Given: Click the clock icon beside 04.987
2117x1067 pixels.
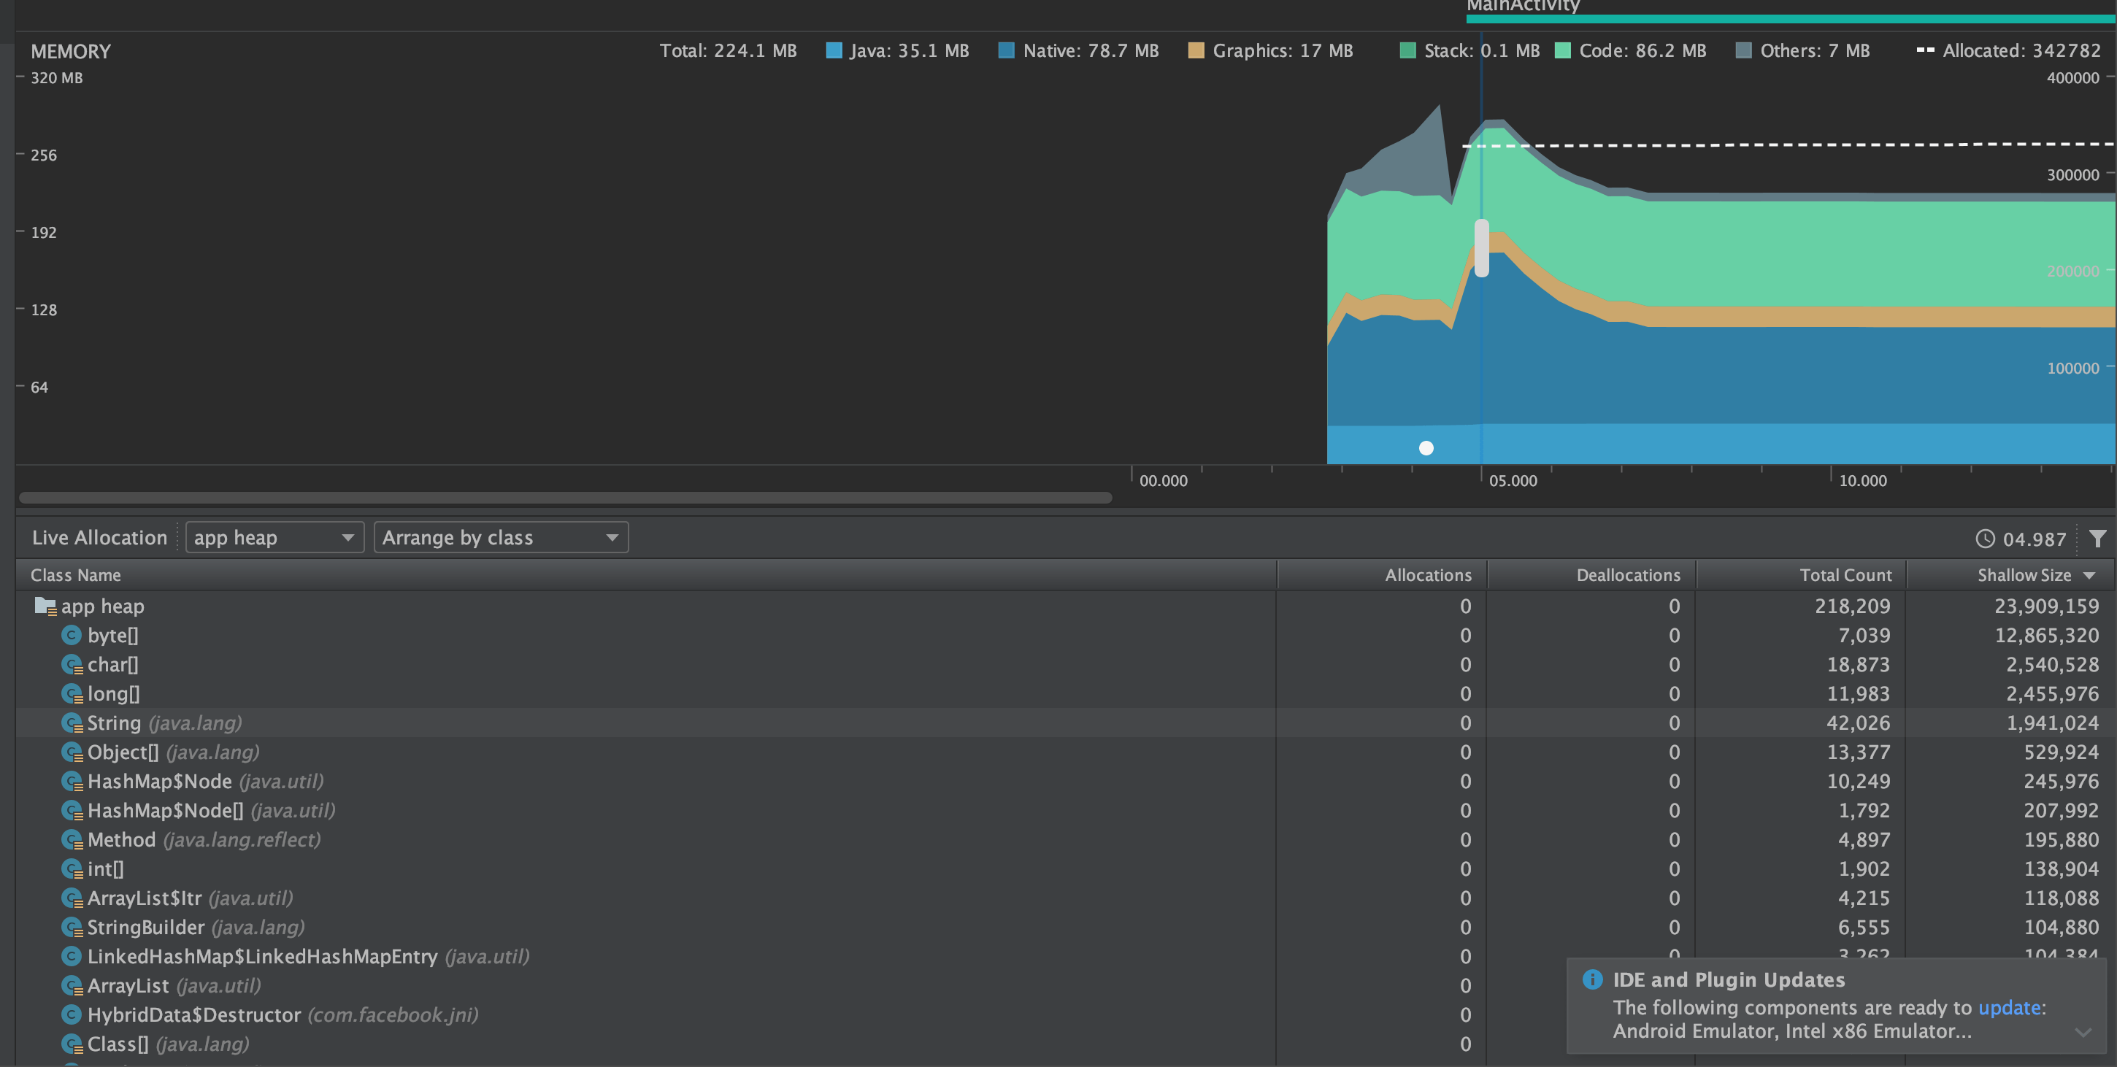Looking at the screenshot, I should pyautogui.click(x=1985, y=539).
